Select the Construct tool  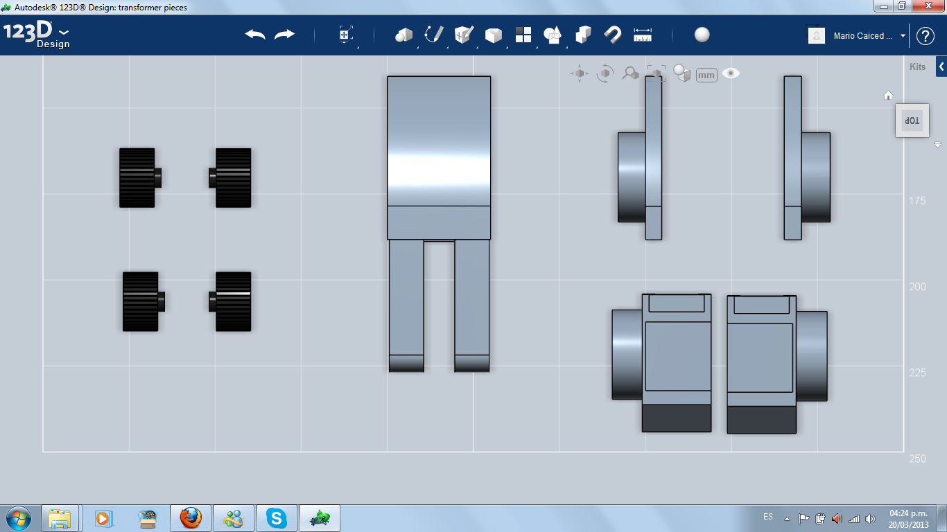pos(463,35)
